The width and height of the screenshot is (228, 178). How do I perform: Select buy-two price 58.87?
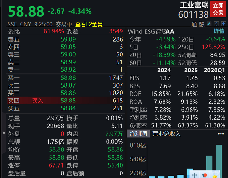(x=68, y=85)
